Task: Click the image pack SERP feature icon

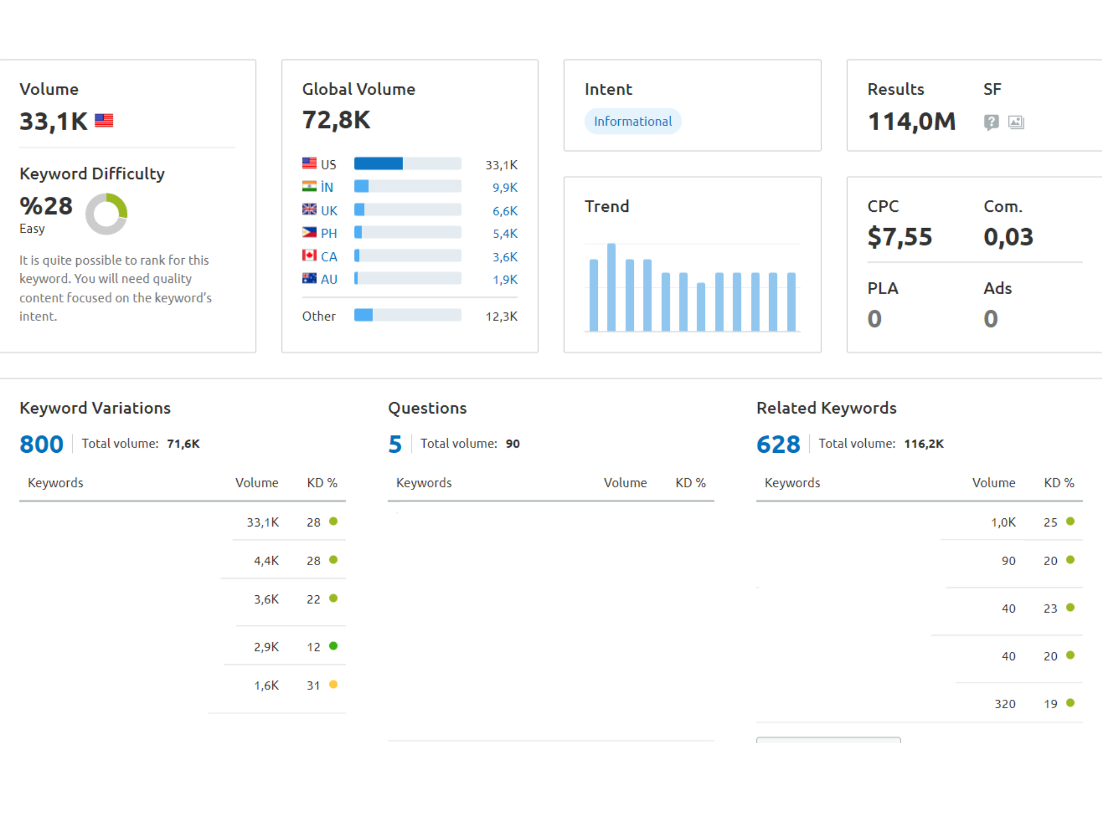Action: click(1016, 122)
